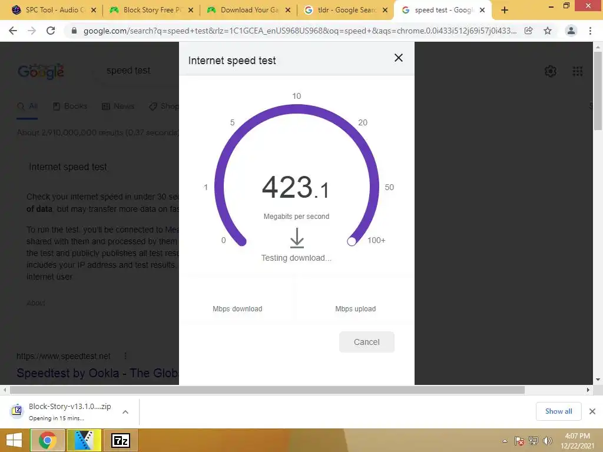The width and height of the screenshot is (603, 452).
Task: Close the SPC Tool tab
Action: click(94, 11)
